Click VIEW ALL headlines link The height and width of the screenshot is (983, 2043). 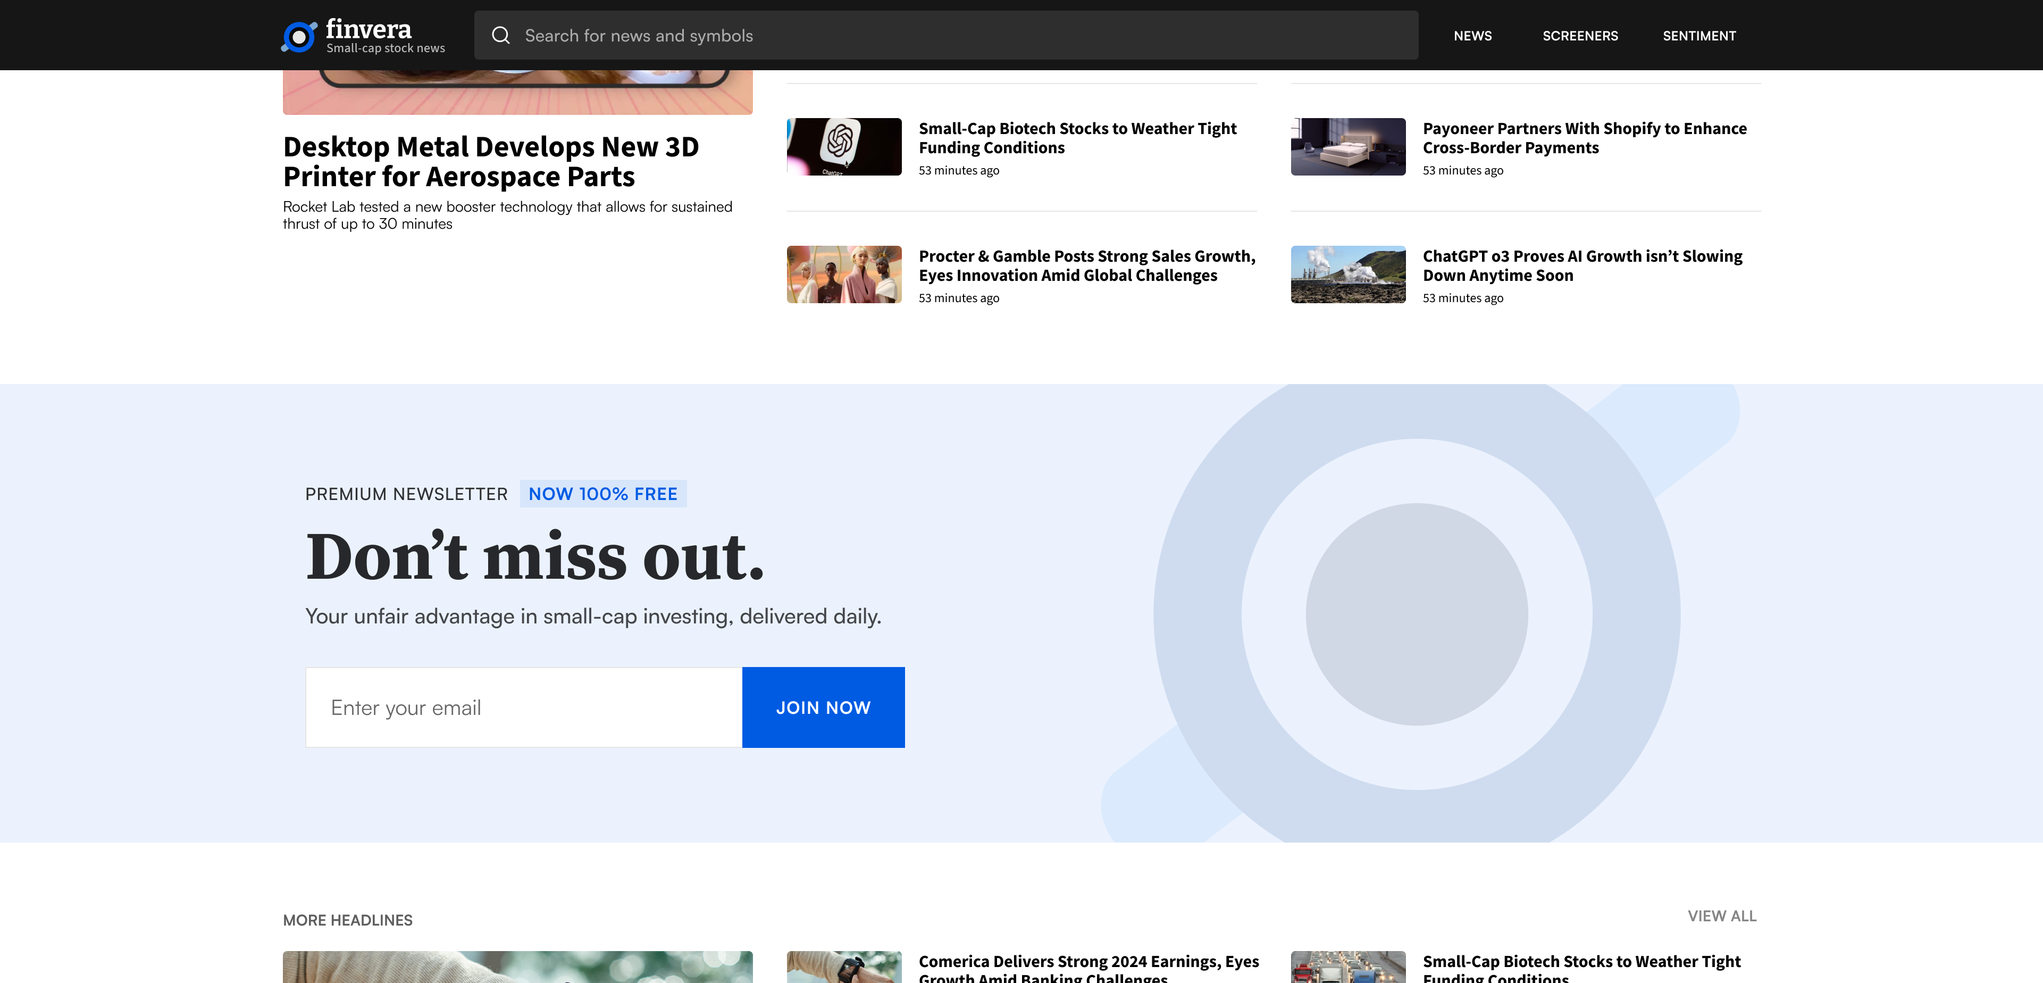click(x=1721, y=915)
